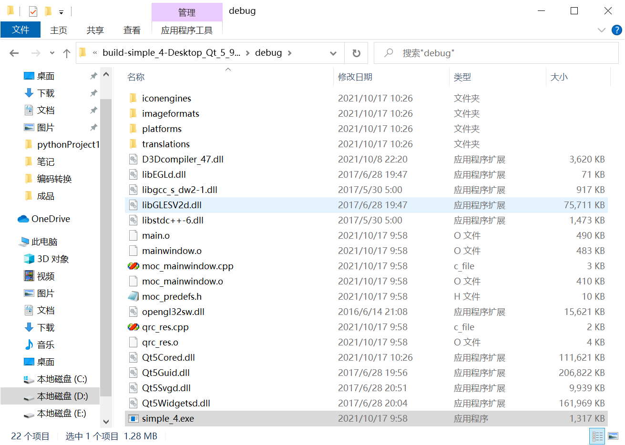This screenshot has width=625, height=445.
Task: Click the back navigation arrow
Action: [13, 52]
